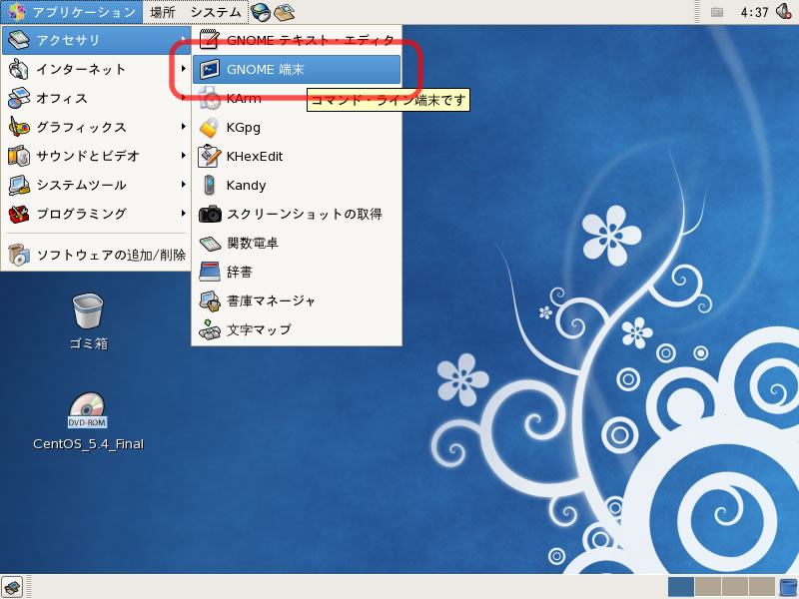Click the GNOME text editor notepad icon
The image size is (799, 599).
point(209,40)
